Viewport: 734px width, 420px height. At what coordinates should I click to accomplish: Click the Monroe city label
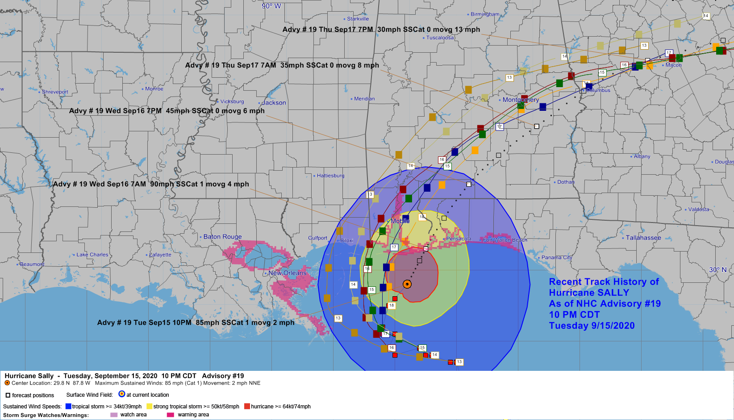click(x=154, y=89)
